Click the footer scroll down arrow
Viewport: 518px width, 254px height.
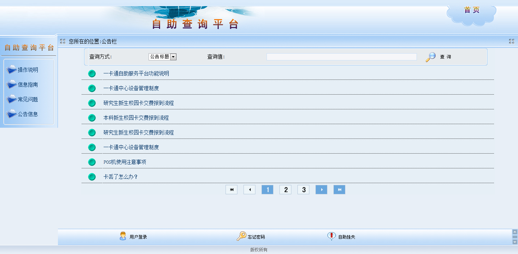coord(515,242)
